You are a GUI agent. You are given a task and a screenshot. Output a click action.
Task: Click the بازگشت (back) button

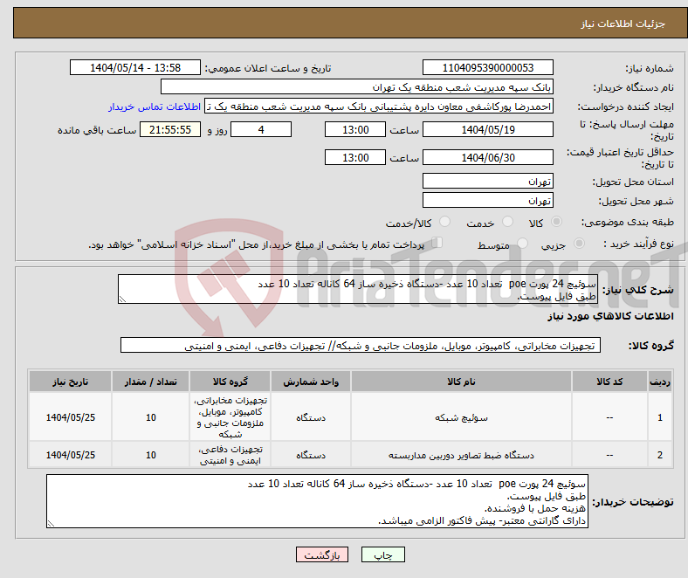tap(322, 554)
